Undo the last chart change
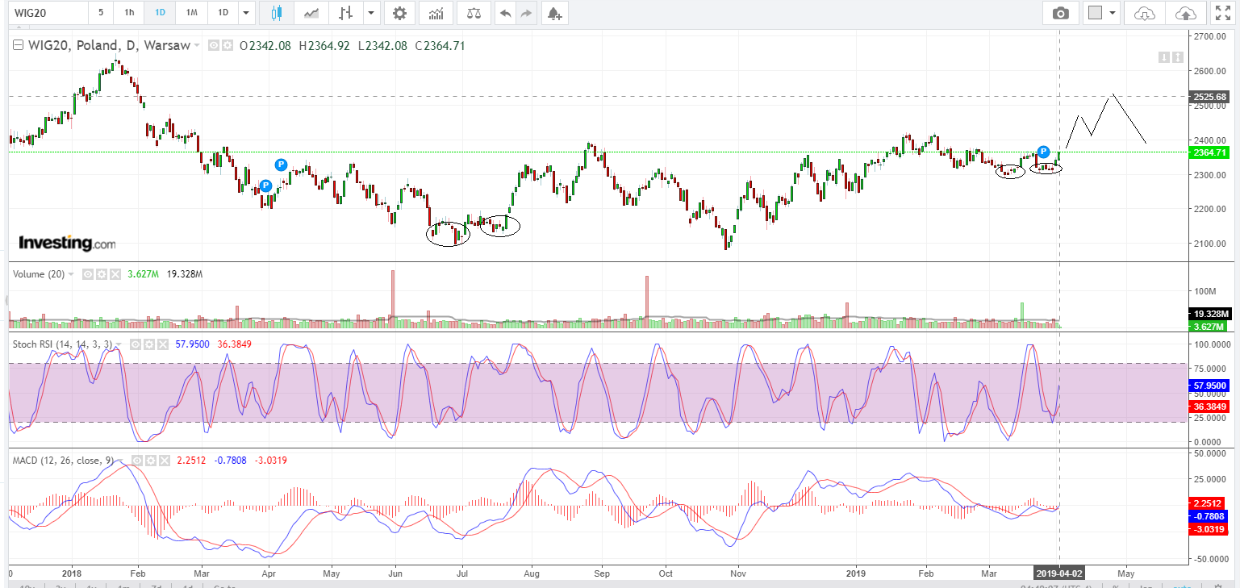 point(505,13)
